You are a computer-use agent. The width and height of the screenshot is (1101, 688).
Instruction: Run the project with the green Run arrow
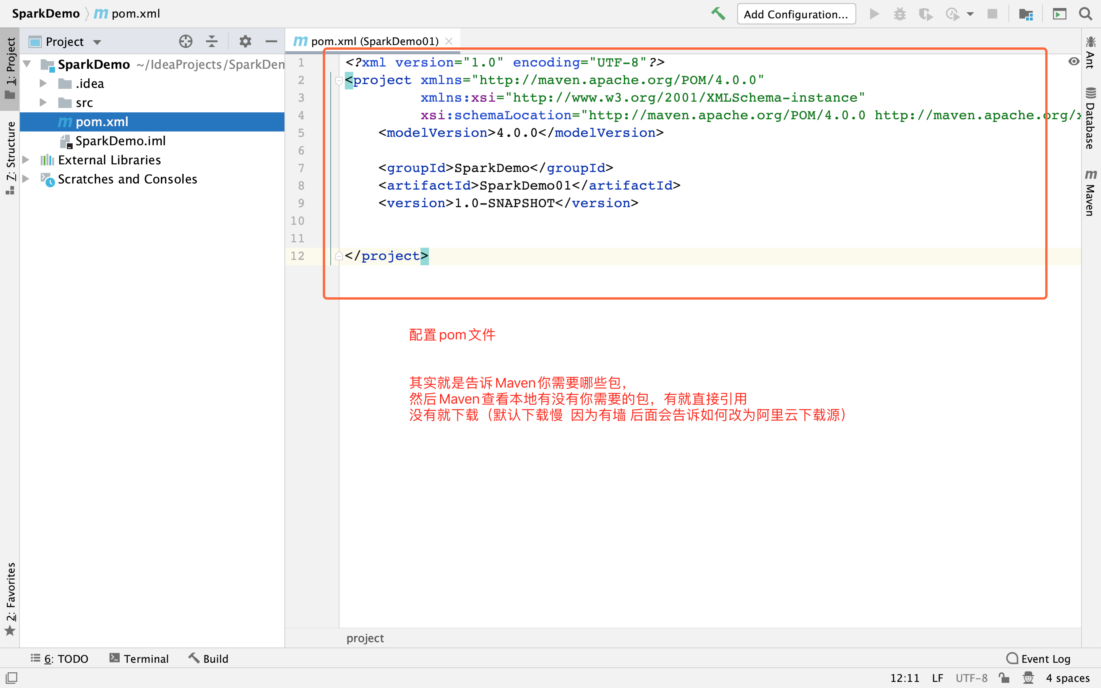(874, 14)
